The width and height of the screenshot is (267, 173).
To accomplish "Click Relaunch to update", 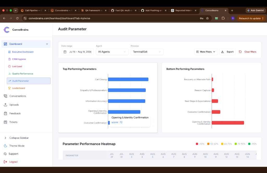I will click(251, 18).
